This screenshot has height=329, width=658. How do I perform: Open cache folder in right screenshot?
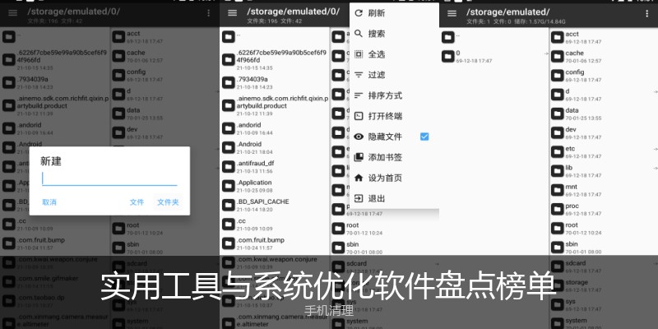(x=604, y=56)
